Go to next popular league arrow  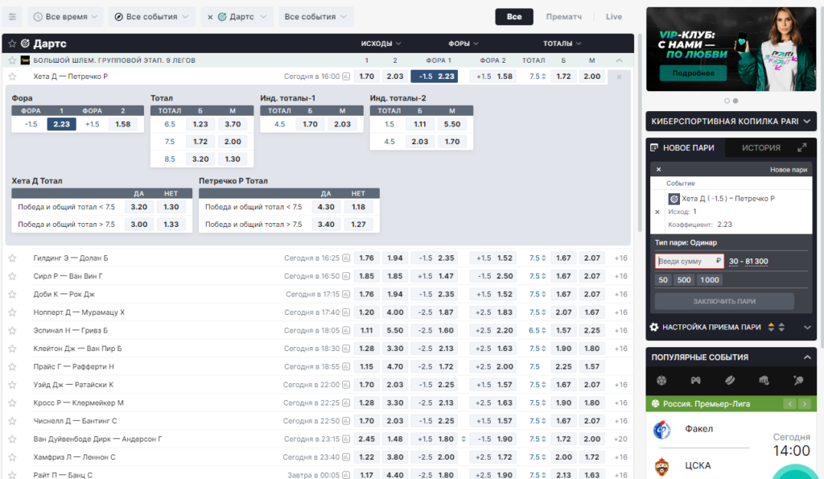804,404
